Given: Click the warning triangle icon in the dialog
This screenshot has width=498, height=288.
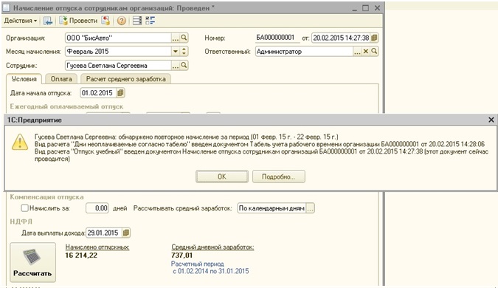Looking at the screenshot, I should point(20,142).
